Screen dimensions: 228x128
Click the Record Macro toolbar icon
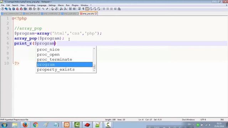click(104, 9)
